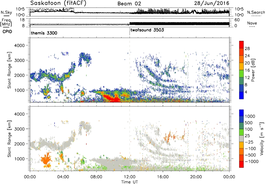Select the 'N.Sky' legend label
Image resolution: width=265 pixels, height=184 pixels.
coord(6,12)
